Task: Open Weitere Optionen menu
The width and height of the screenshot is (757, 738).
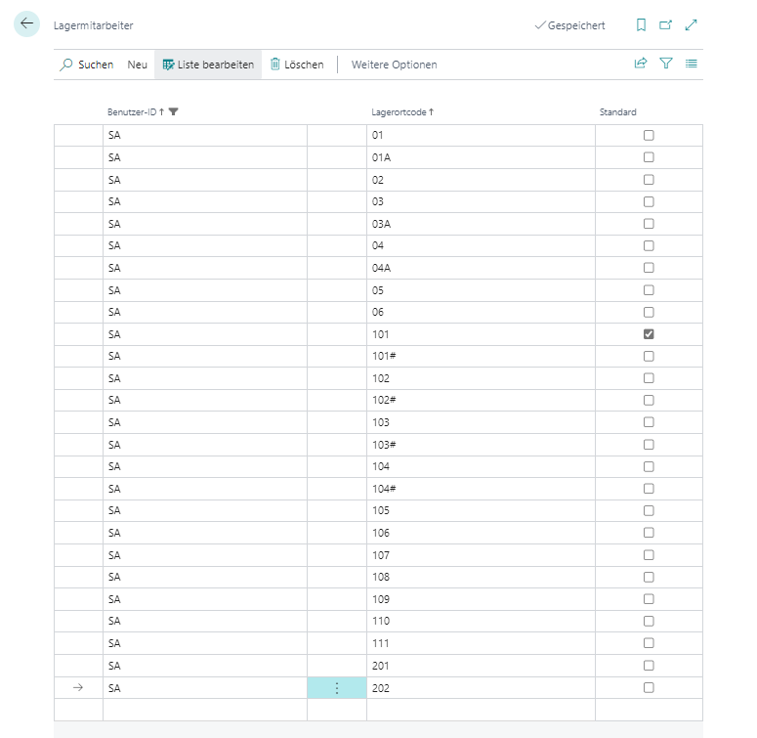Action: pos(394,65)
